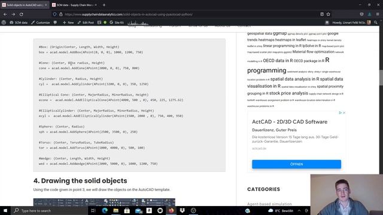Click the 'cone = acad.model.AddCone' code line
The width and height of the screenshot is (383, 215).
[89, 68]
